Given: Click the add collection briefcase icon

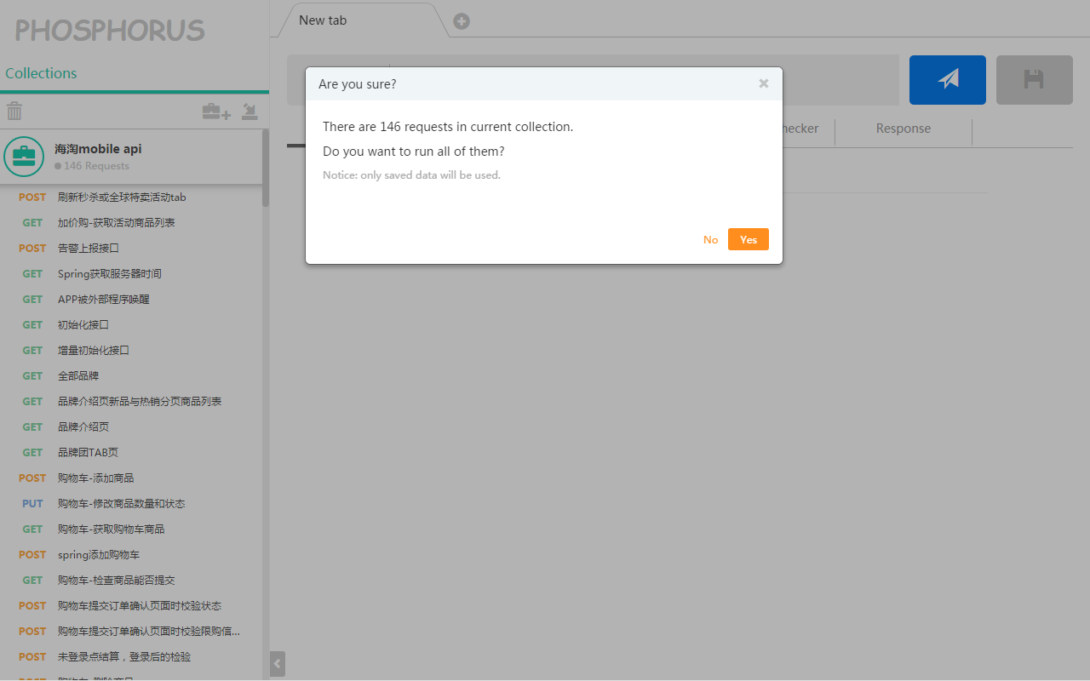Looking at the screenshot, I should point(216,112).
